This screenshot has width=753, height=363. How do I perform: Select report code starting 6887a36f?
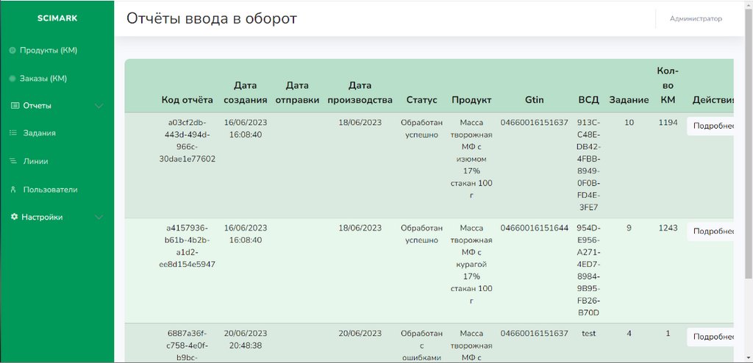point(188,345)
